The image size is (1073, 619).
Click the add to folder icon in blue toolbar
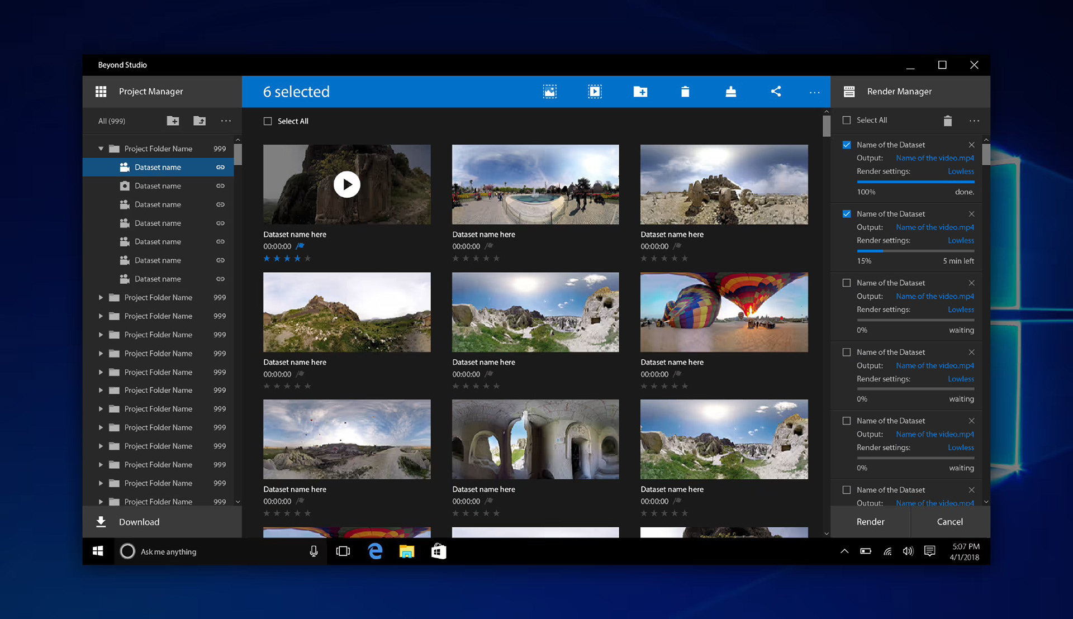(x=640, y=92)
